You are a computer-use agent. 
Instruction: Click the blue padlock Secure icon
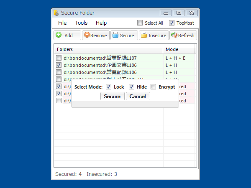pyautogui.click(x=115, y=35)
